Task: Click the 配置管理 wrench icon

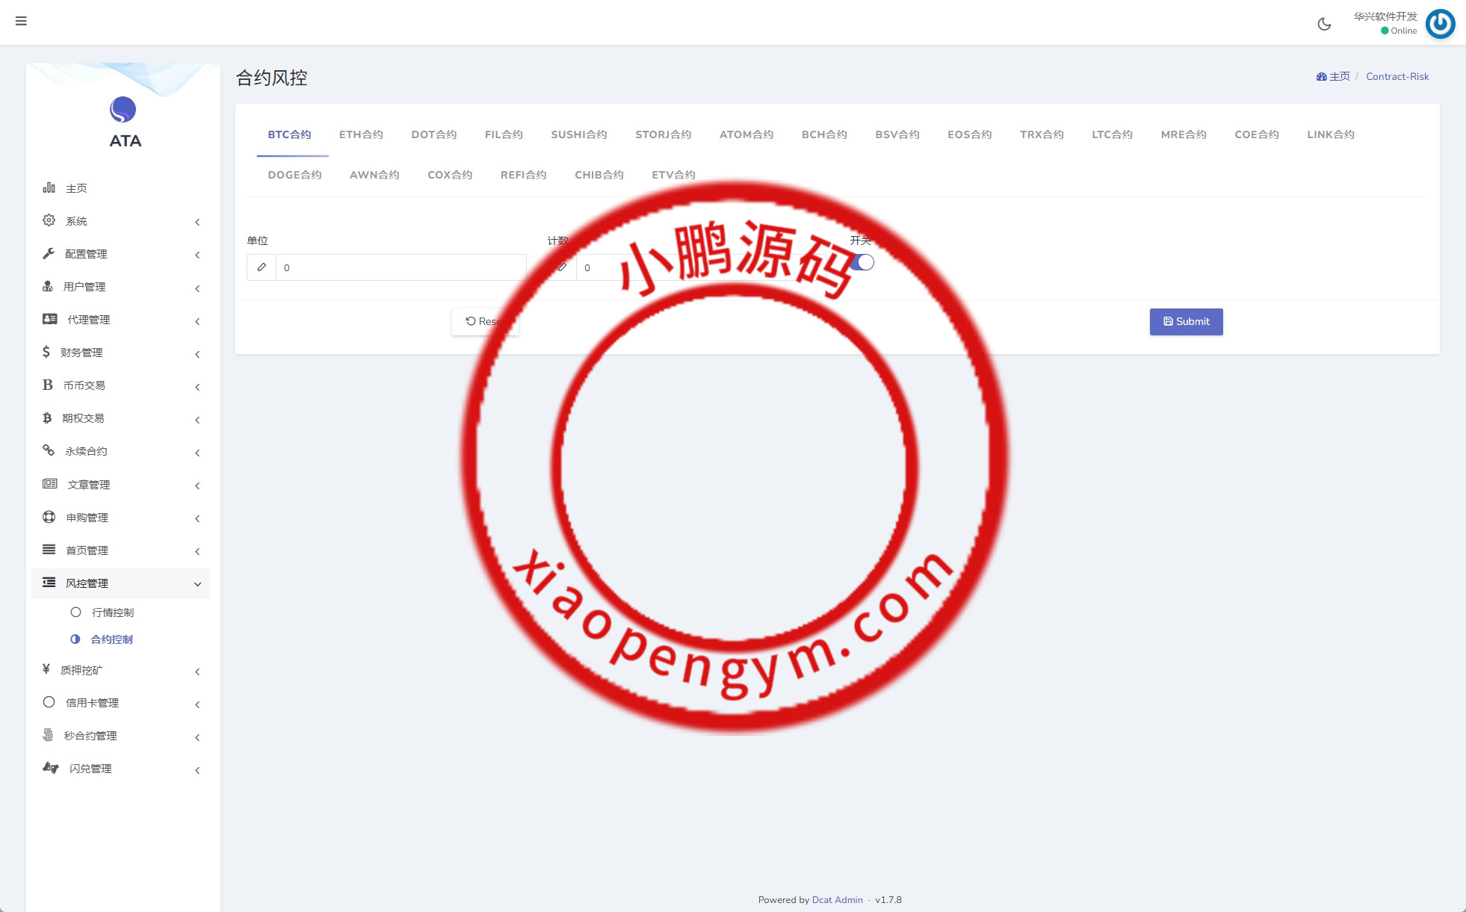Action: (x=49, y=253)
